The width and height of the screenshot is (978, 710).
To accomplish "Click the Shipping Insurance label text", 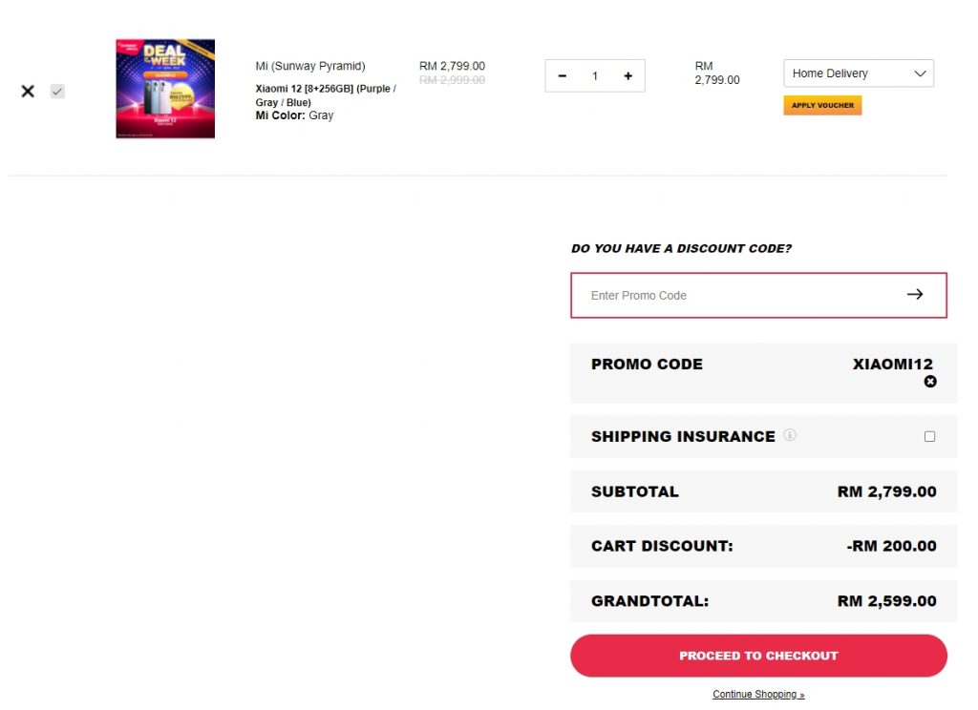I will pyautogui.click(x=683, y=436).
